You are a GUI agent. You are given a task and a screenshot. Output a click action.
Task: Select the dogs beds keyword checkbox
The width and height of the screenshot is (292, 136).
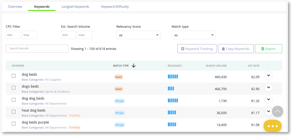(14, 88)
